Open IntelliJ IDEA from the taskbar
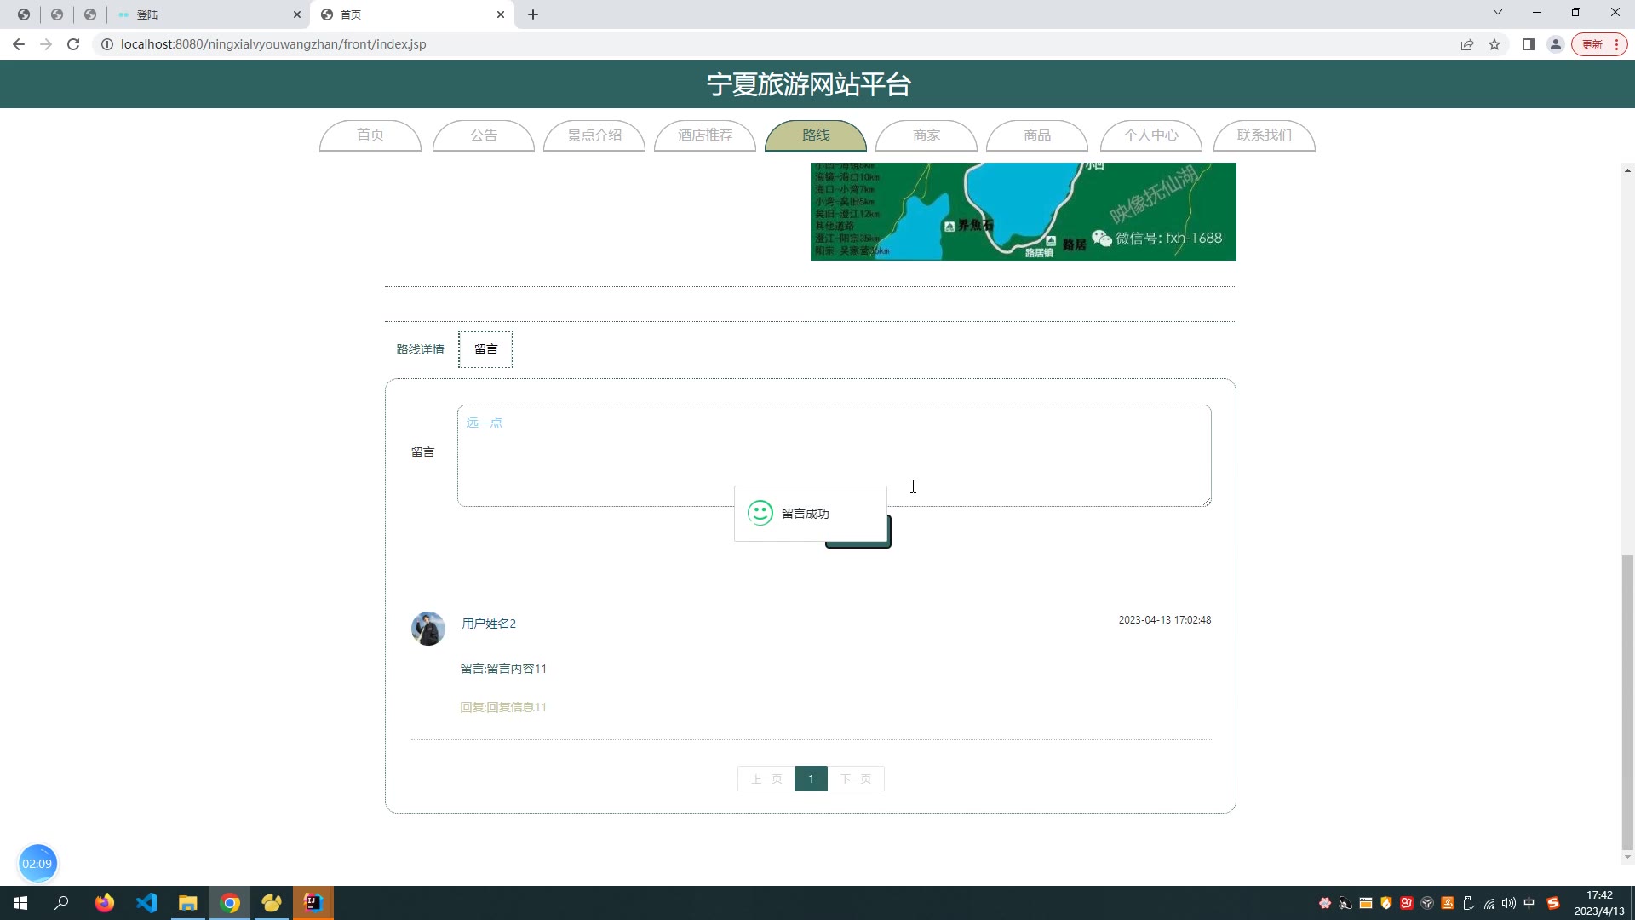The height and width of the screenshot is (920, 1635). 313,903
